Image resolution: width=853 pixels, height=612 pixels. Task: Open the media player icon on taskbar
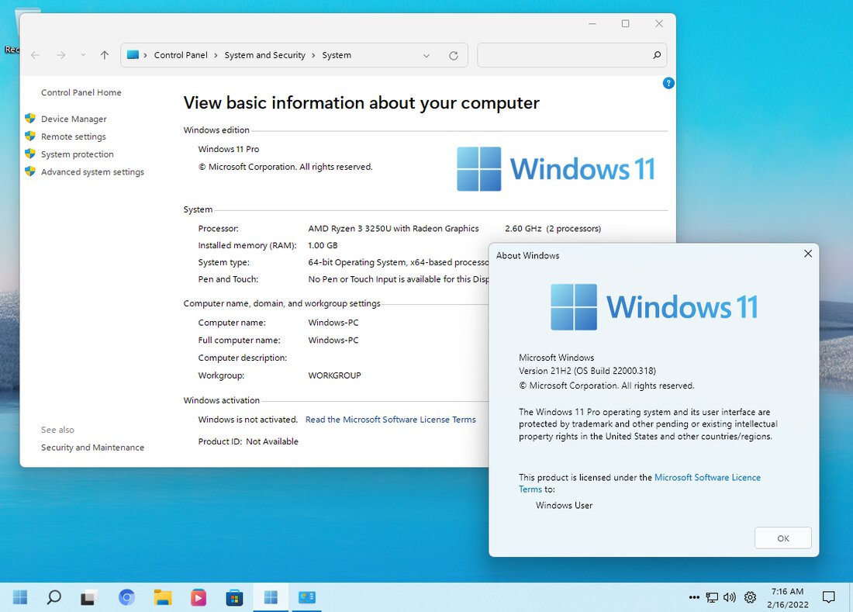coord(198,596)
